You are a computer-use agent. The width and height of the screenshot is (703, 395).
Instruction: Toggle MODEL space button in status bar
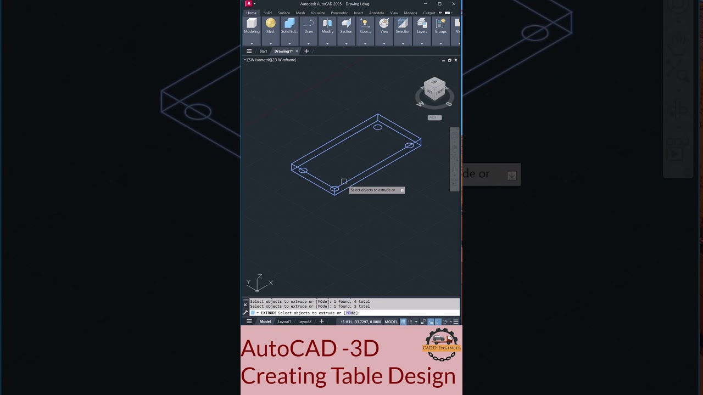pyautogui.click(x=391, y=321)
